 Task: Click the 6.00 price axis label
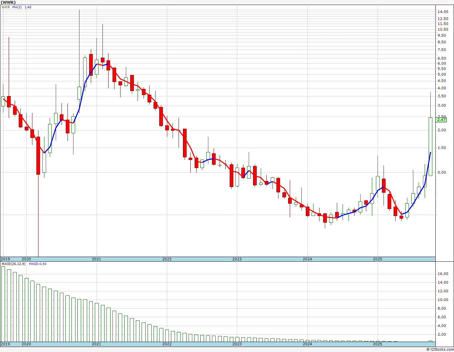tap(442, 63)
